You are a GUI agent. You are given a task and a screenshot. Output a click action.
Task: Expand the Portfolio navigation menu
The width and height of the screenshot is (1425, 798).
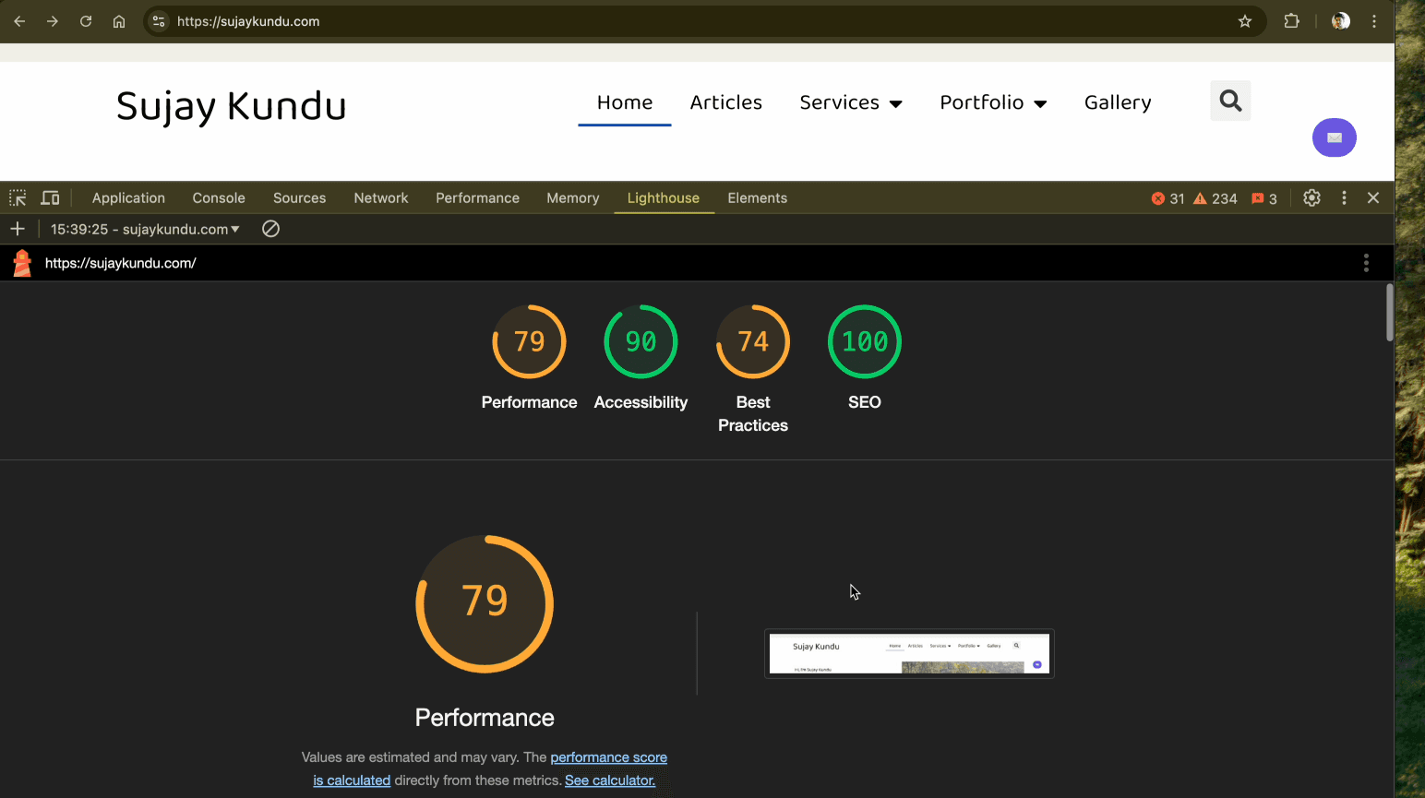click(993, 102)
